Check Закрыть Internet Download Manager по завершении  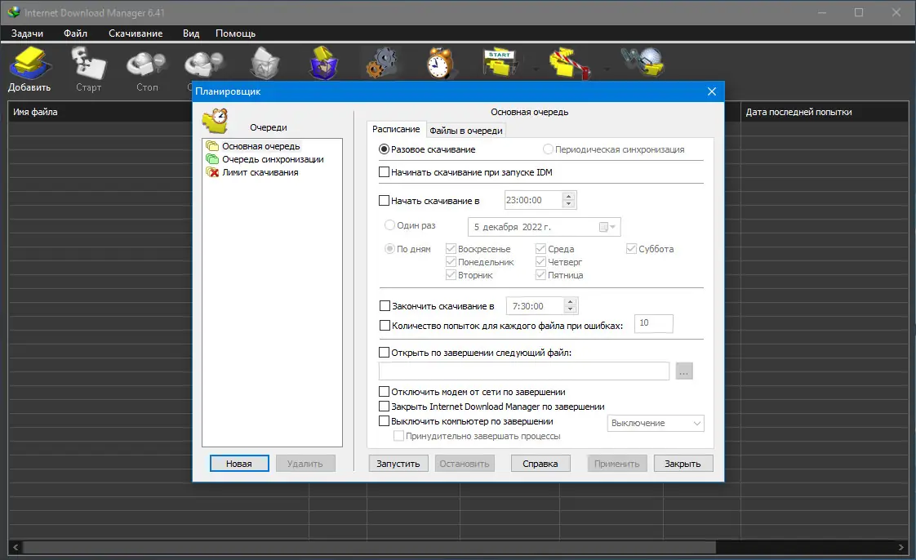(x=384, y=406)
